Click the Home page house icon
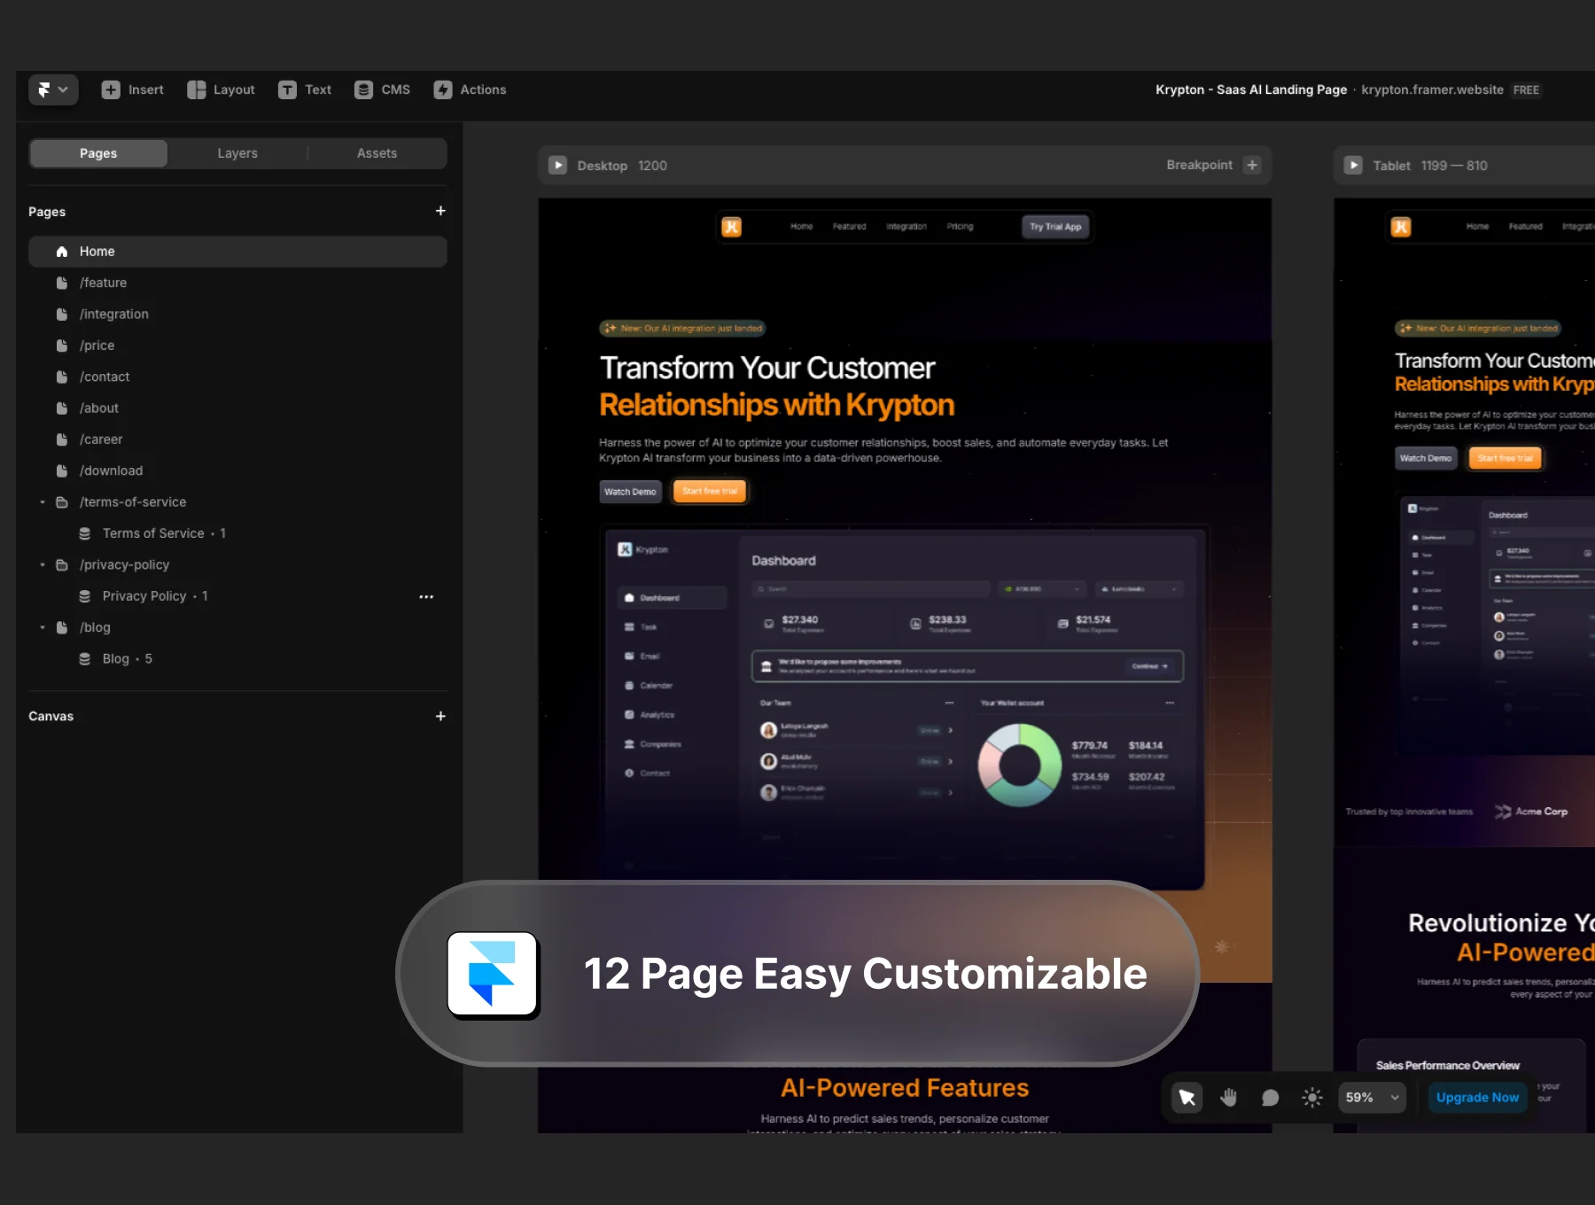Screen dimensions: 1595x1205 point(62,252)
